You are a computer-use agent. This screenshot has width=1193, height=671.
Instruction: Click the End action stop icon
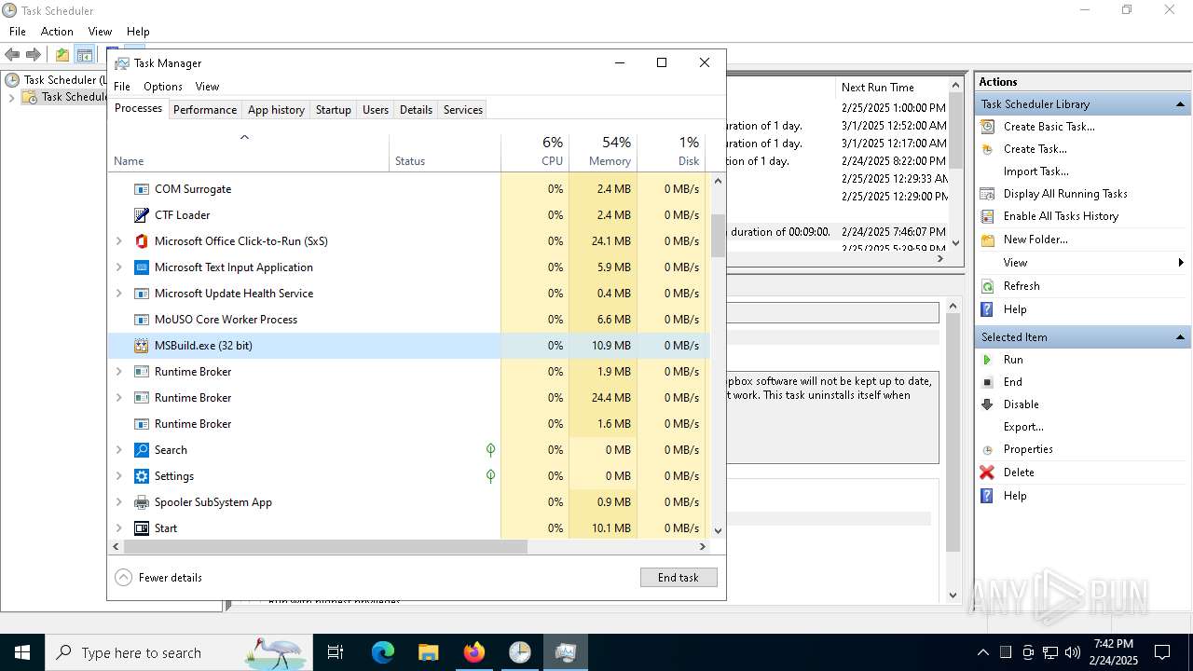(x=987, y=382)
